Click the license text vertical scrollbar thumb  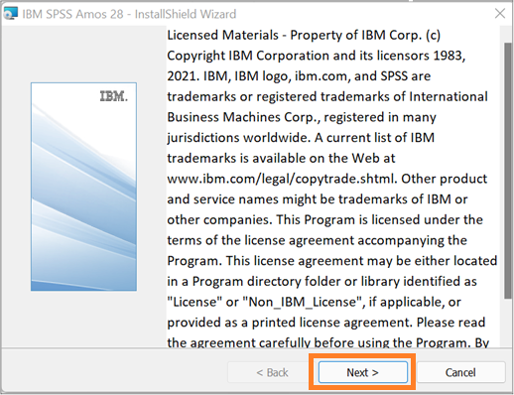coord(508,171)
